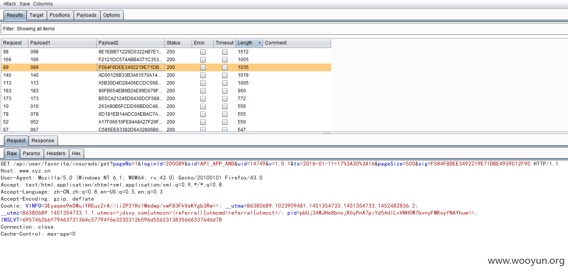This screenshot has width=568, height=272.
Task: Select length value 555
Action: pos(242,114)
